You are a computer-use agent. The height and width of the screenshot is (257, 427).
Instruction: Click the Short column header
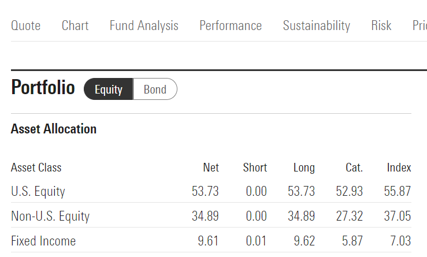[x=255, y=167]
